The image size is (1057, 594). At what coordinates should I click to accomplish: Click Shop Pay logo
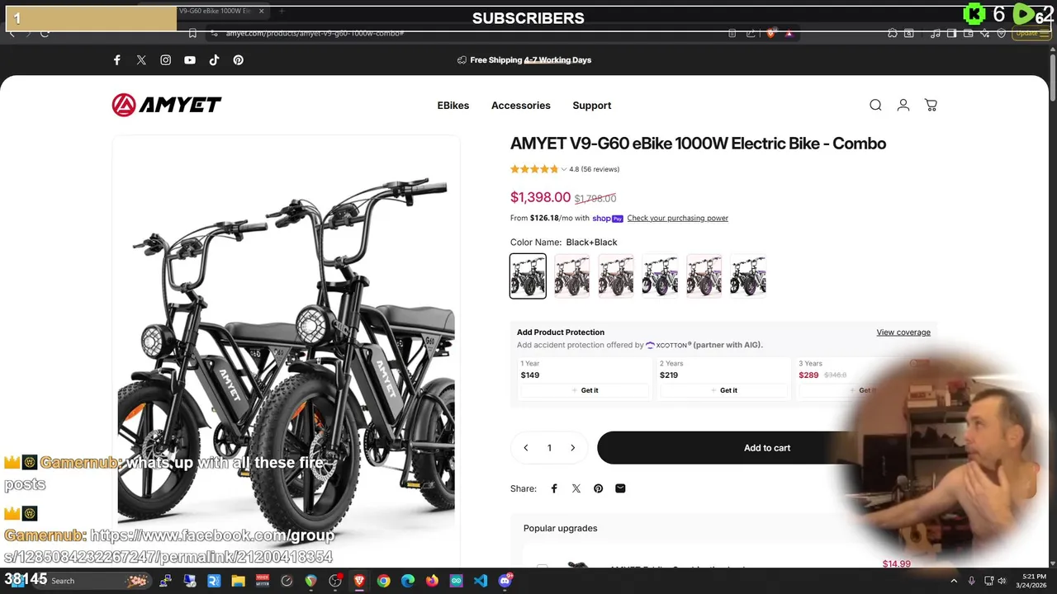pyautogui.click(x=608, y=219)
